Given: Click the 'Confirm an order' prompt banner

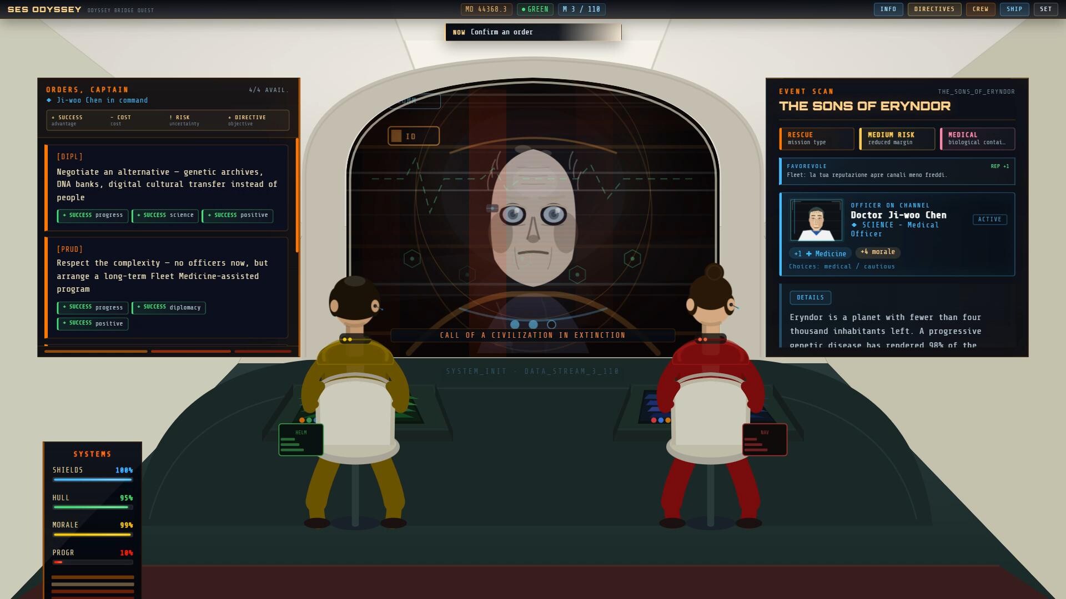Looking at the screenshot, I should 533,32.
